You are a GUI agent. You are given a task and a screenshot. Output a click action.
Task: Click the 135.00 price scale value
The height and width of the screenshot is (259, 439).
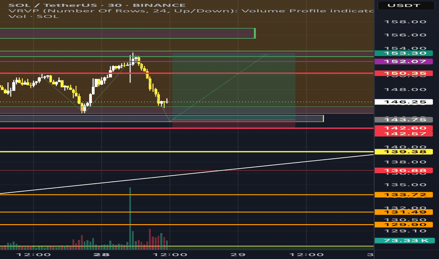pos(406,185)
